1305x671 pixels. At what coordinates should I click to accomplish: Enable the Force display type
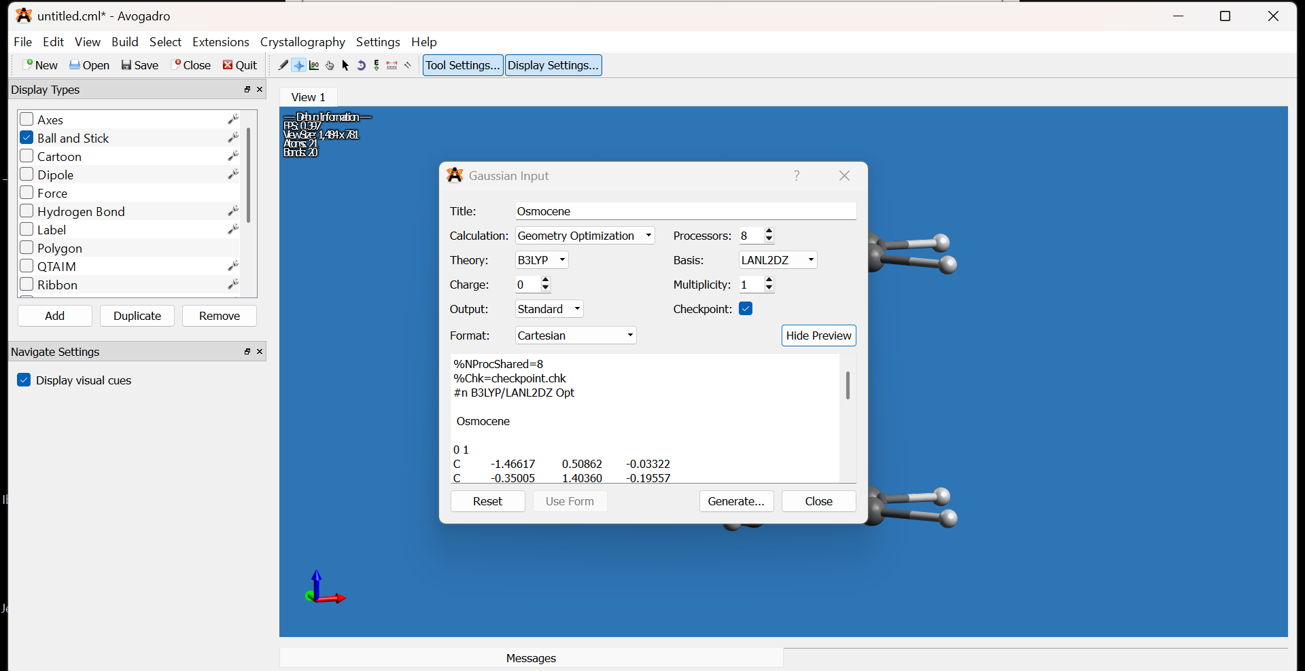tap(27, 193)
